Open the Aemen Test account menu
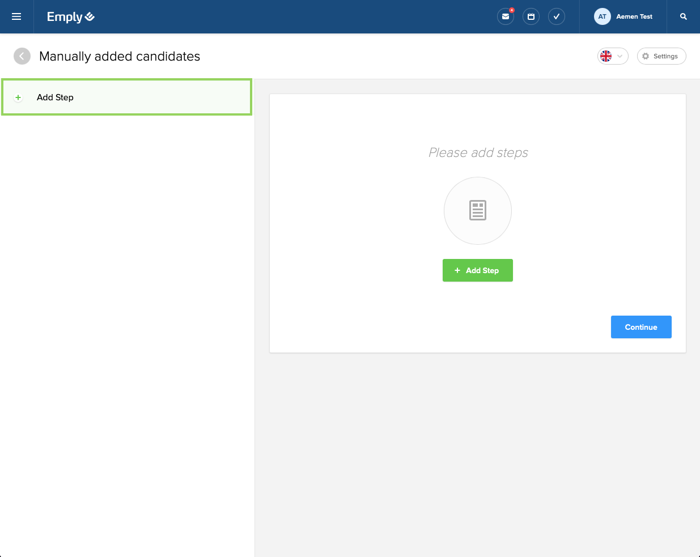Image resolution: width=700 pixels, height=557 pixels. tap(633, 16)
